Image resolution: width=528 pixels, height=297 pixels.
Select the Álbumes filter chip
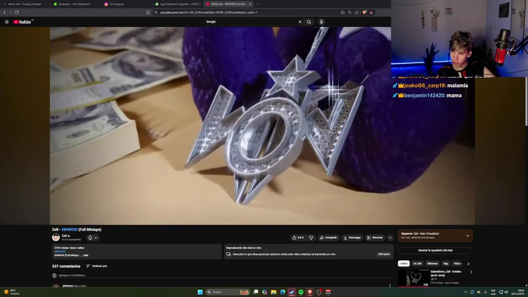tap(432, 264)
